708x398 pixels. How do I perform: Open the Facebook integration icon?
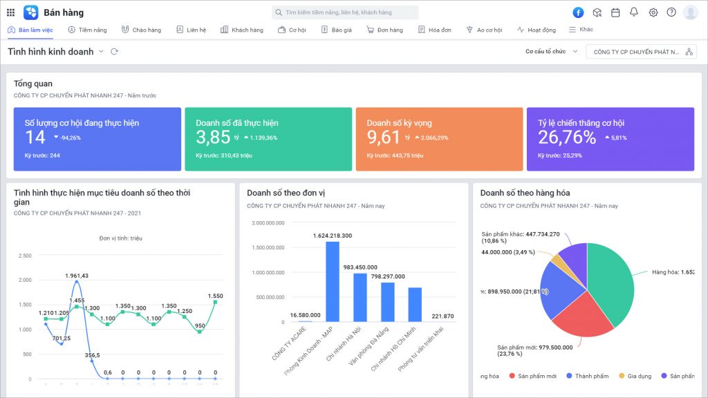(578, 12)
